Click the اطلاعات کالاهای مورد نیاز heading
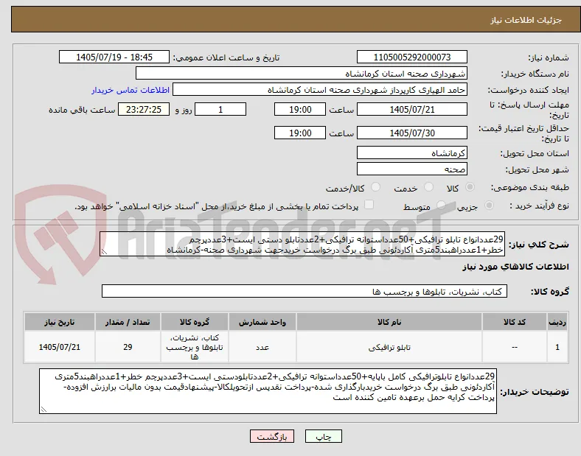The width and height of the screenshot is (581, 456). click(x=515, y=267)
